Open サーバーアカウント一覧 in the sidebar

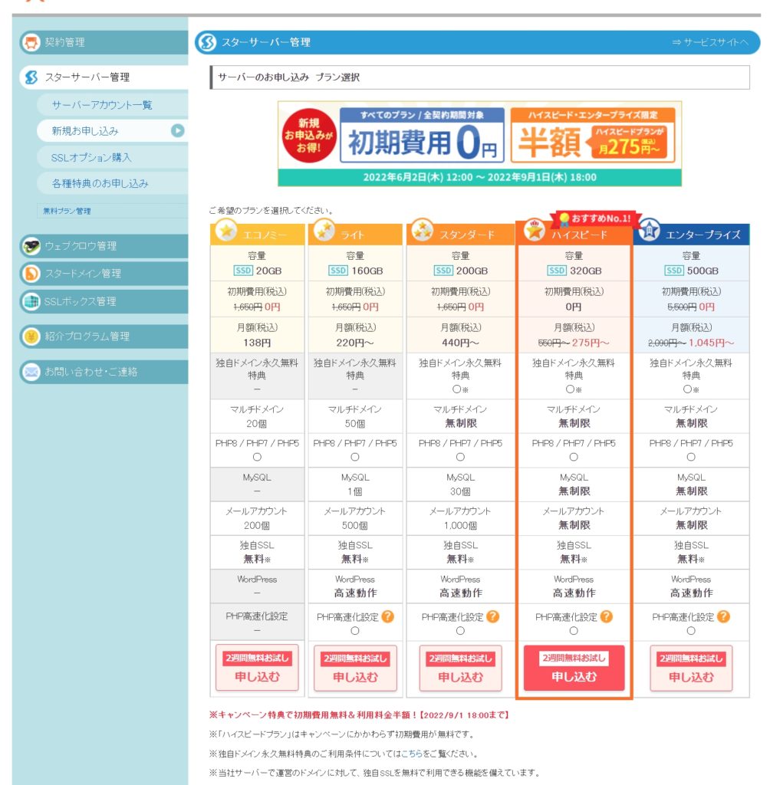[102, 105]
